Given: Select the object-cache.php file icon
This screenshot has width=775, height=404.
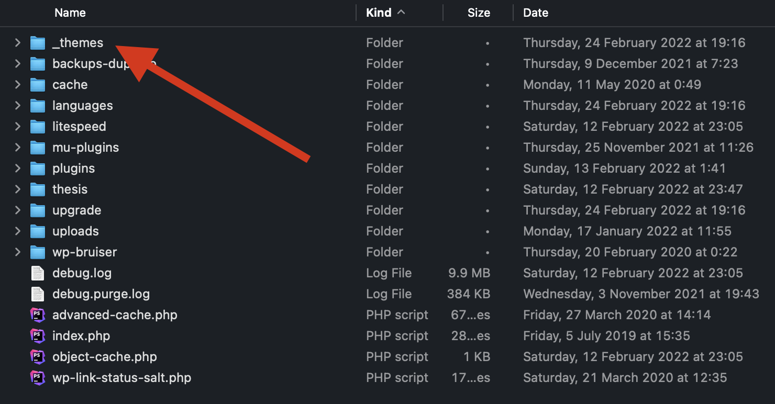Looking at the screenshot, I should click(38, 357).
